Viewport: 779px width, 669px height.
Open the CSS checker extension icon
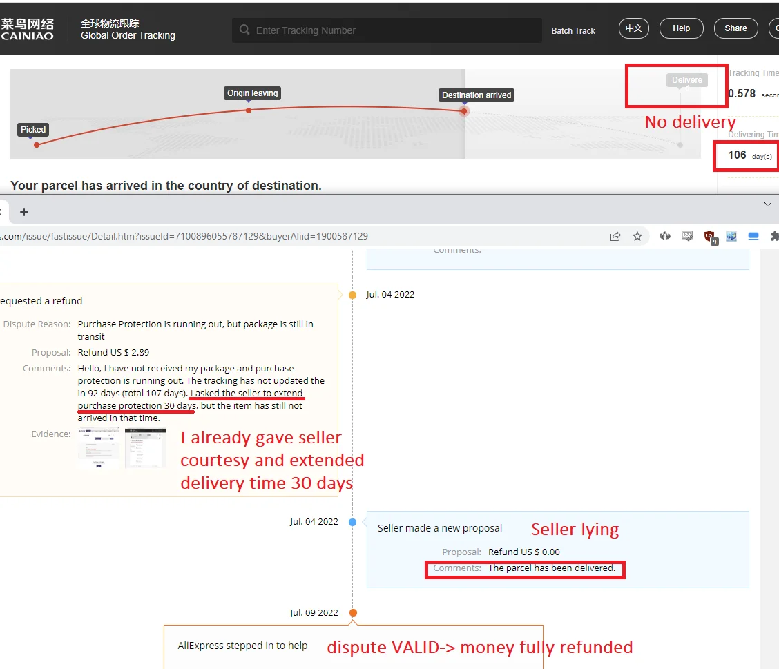(x=687, y=236)
